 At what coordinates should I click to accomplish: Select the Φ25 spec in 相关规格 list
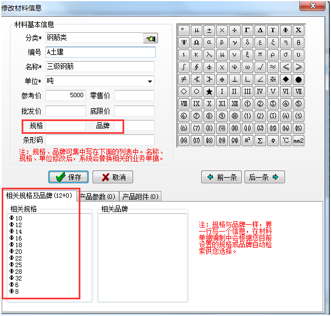[16, 265]
